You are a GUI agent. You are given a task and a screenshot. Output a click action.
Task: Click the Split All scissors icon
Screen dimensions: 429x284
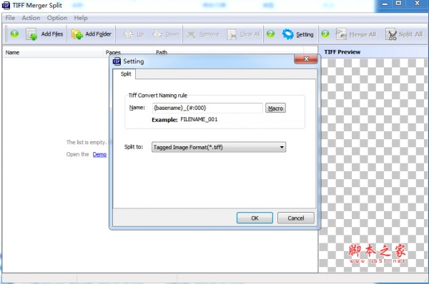coord(391,34)
